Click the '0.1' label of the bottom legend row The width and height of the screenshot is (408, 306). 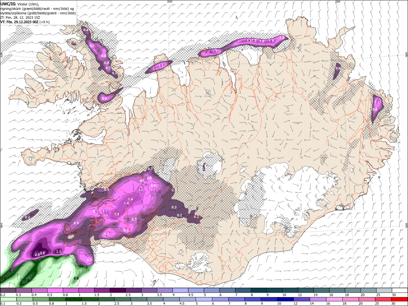click(3, 304)
